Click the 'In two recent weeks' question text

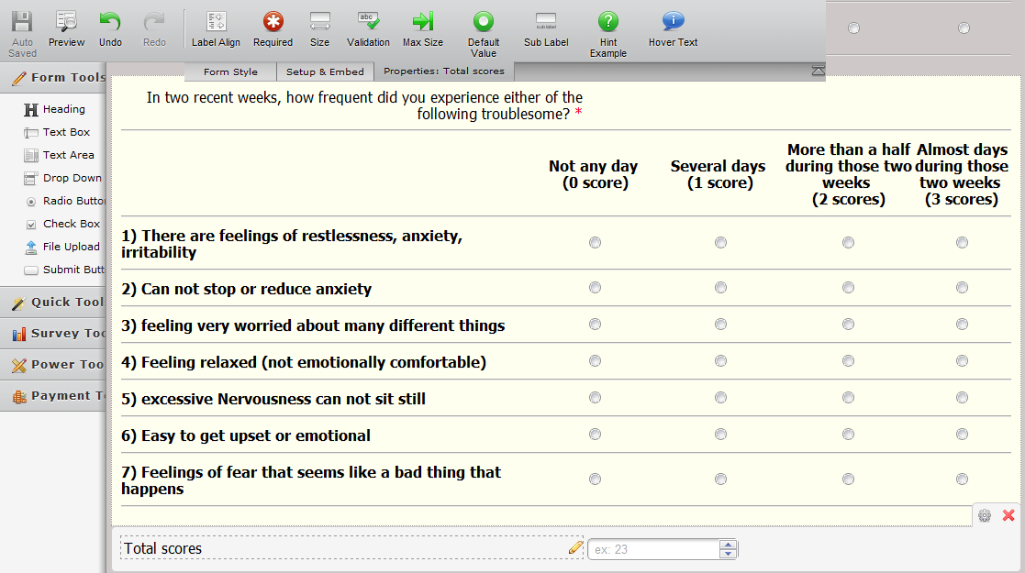(x=365, y=105)
